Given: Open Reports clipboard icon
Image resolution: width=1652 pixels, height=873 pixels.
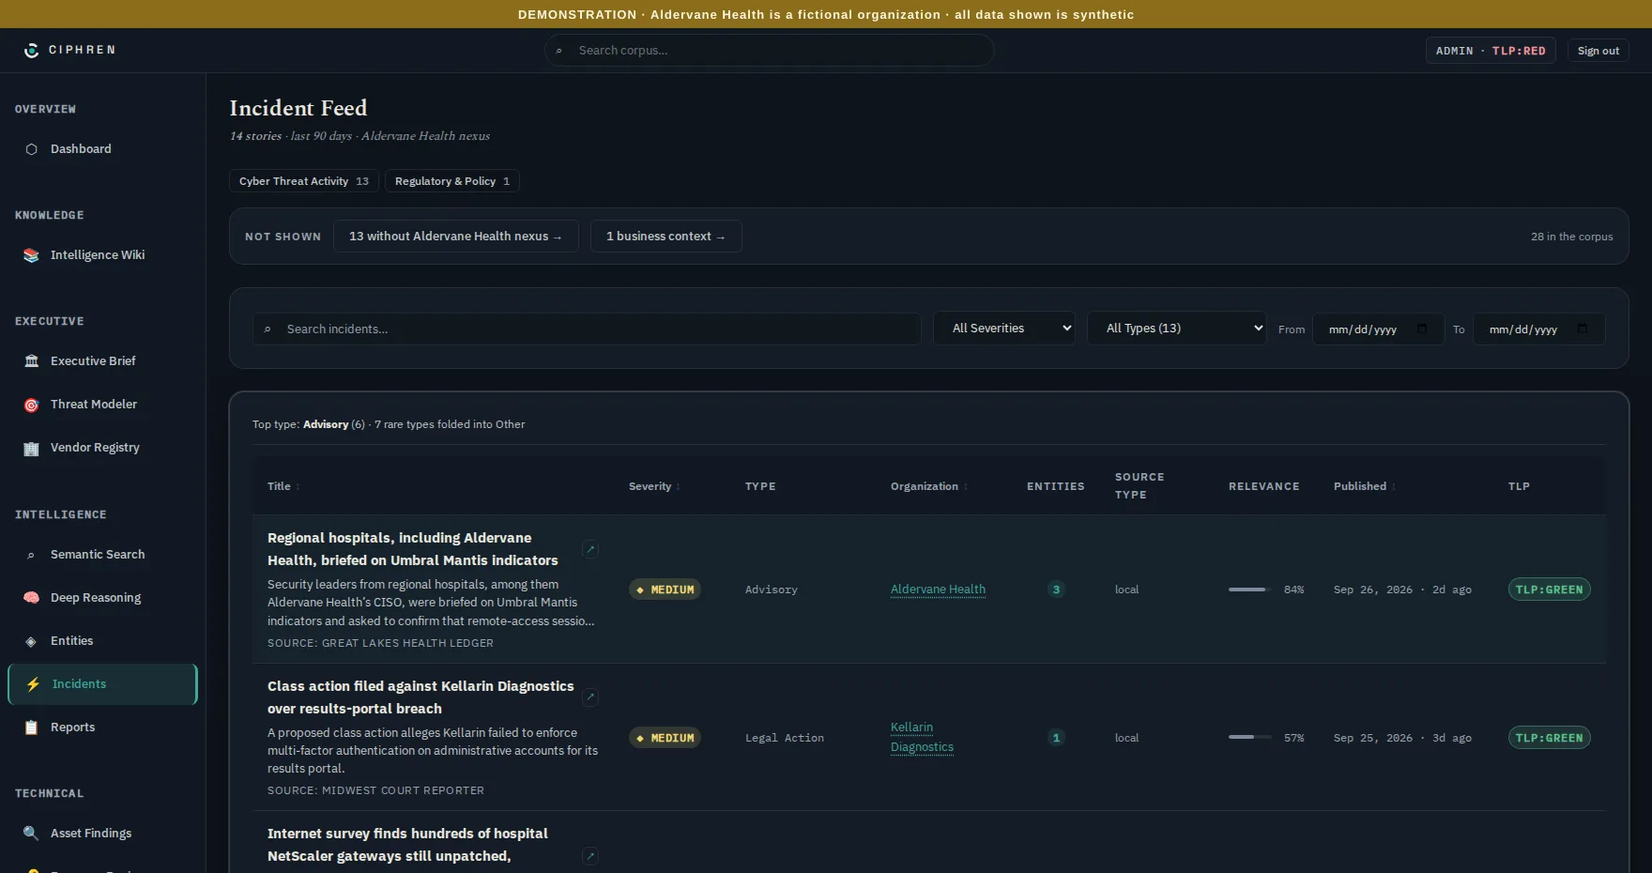Looking at the screenshot, I should 31,727.
